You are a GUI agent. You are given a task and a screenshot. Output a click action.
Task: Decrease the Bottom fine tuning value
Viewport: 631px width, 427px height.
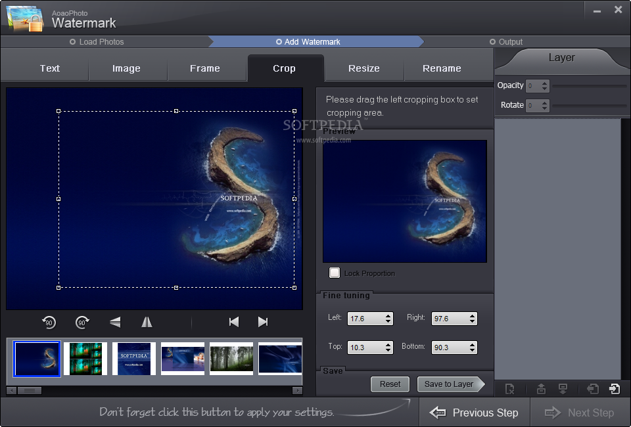point(472,350)
